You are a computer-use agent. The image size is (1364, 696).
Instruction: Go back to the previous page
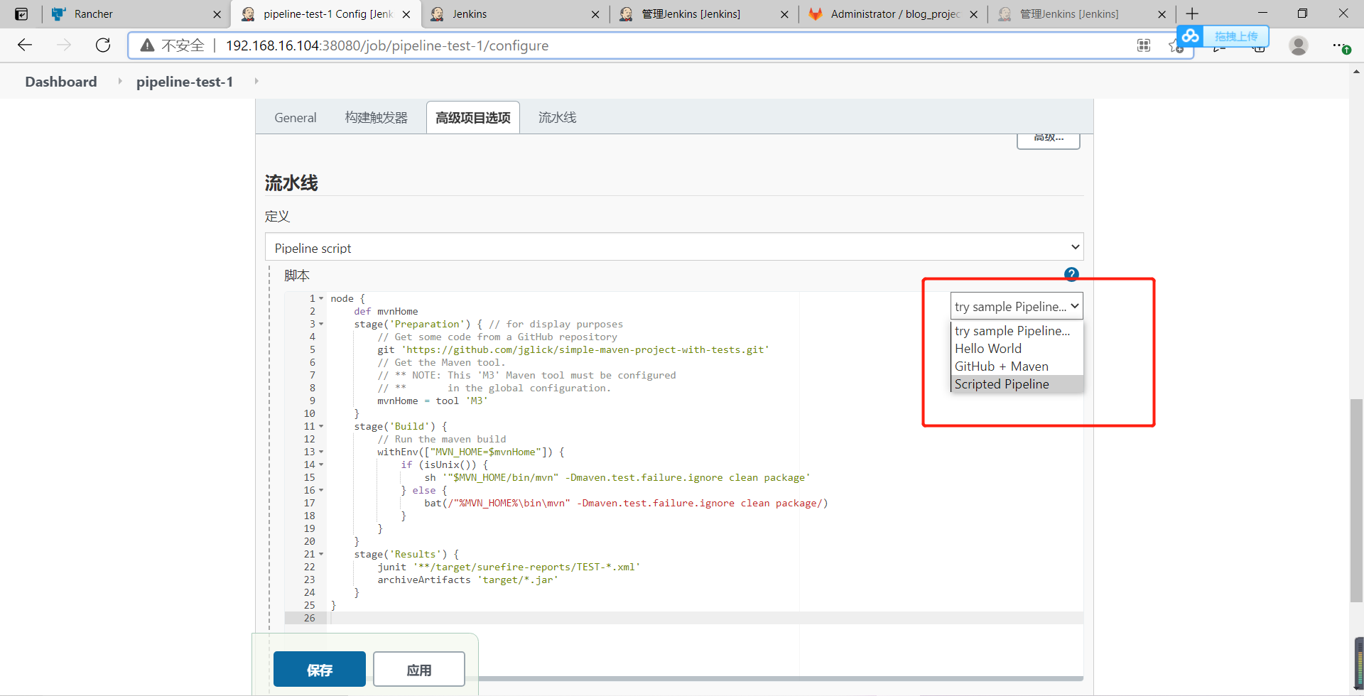25,45
